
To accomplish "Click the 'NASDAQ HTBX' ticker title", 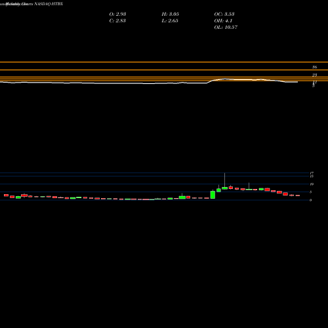I will click(49, 4).
